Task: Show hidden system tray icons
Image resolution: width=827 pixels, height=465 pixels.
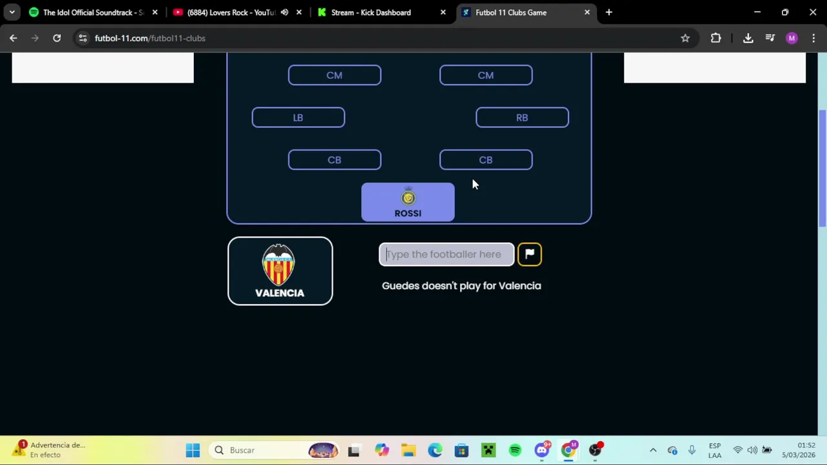Action: (653, 450)
